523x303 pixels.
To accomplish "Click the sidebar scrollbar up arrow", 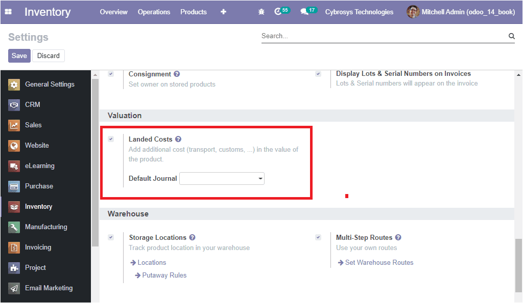I will pos(96,75).
